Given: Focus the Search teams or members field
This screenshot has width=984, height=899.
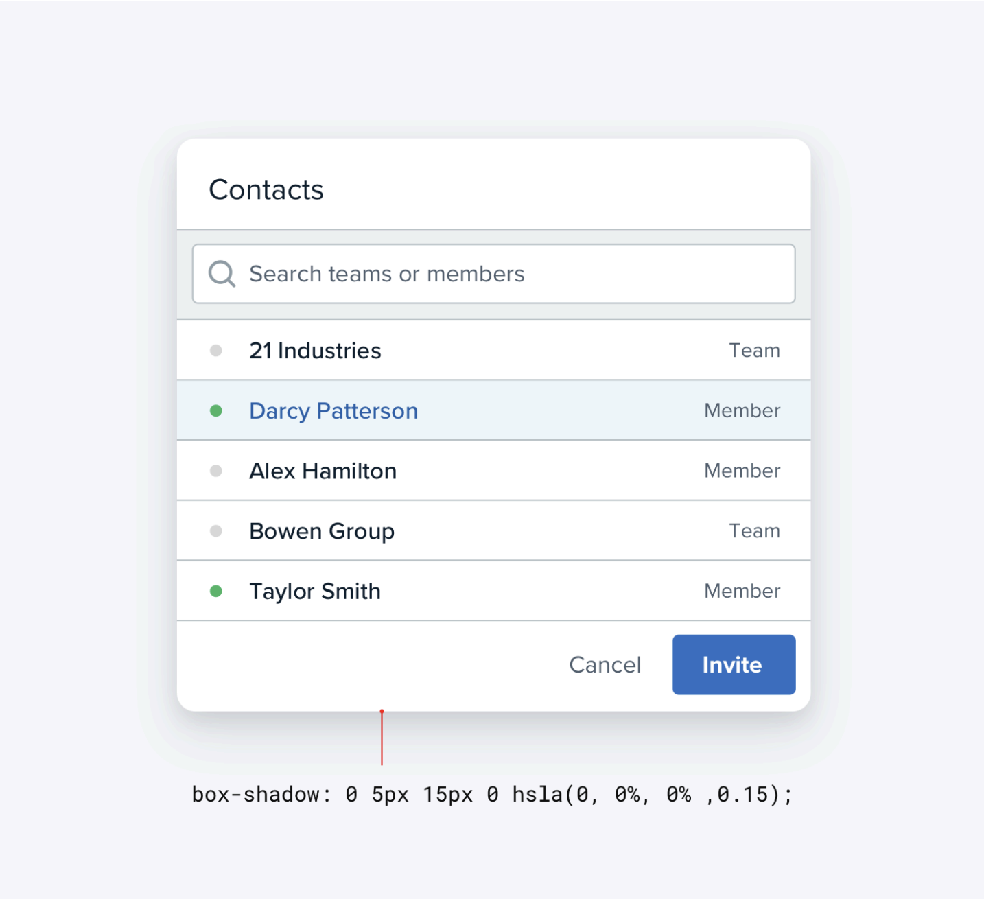Looking at the screenshot, I should 508,274.
